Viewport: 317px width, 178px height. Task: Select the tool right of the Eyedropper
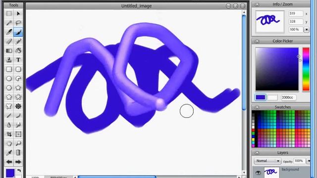coord(18,153)
